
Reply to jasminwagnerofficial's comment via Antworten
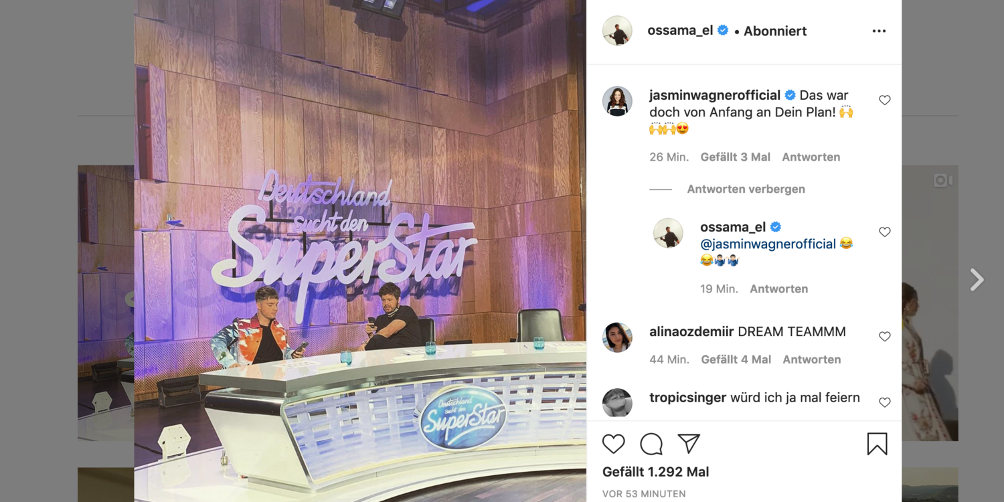click(x=811, y=157)
